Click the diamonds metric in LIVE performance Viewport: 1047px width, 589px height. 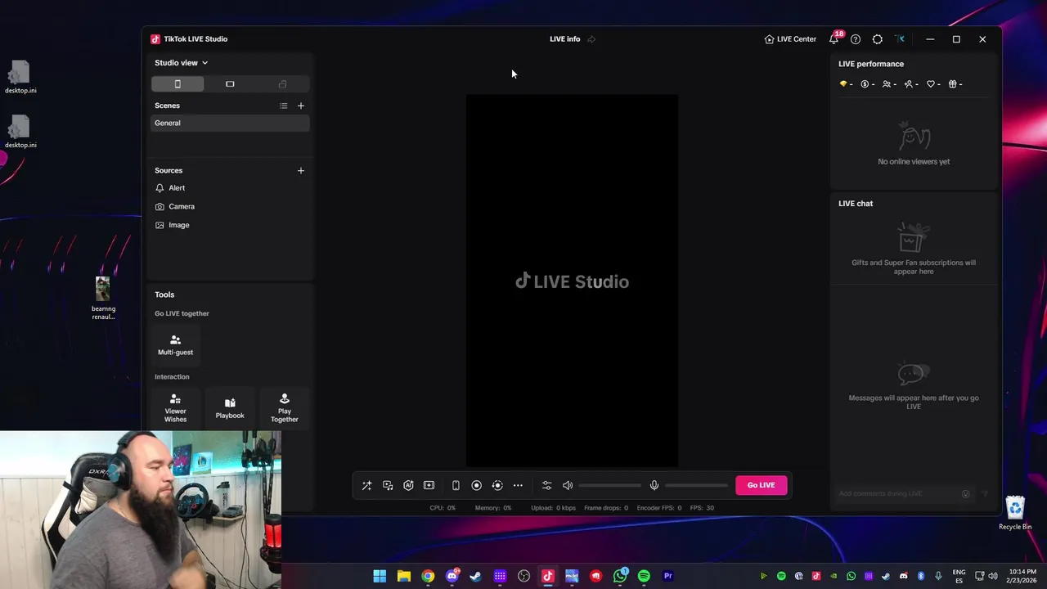point(846,84)
